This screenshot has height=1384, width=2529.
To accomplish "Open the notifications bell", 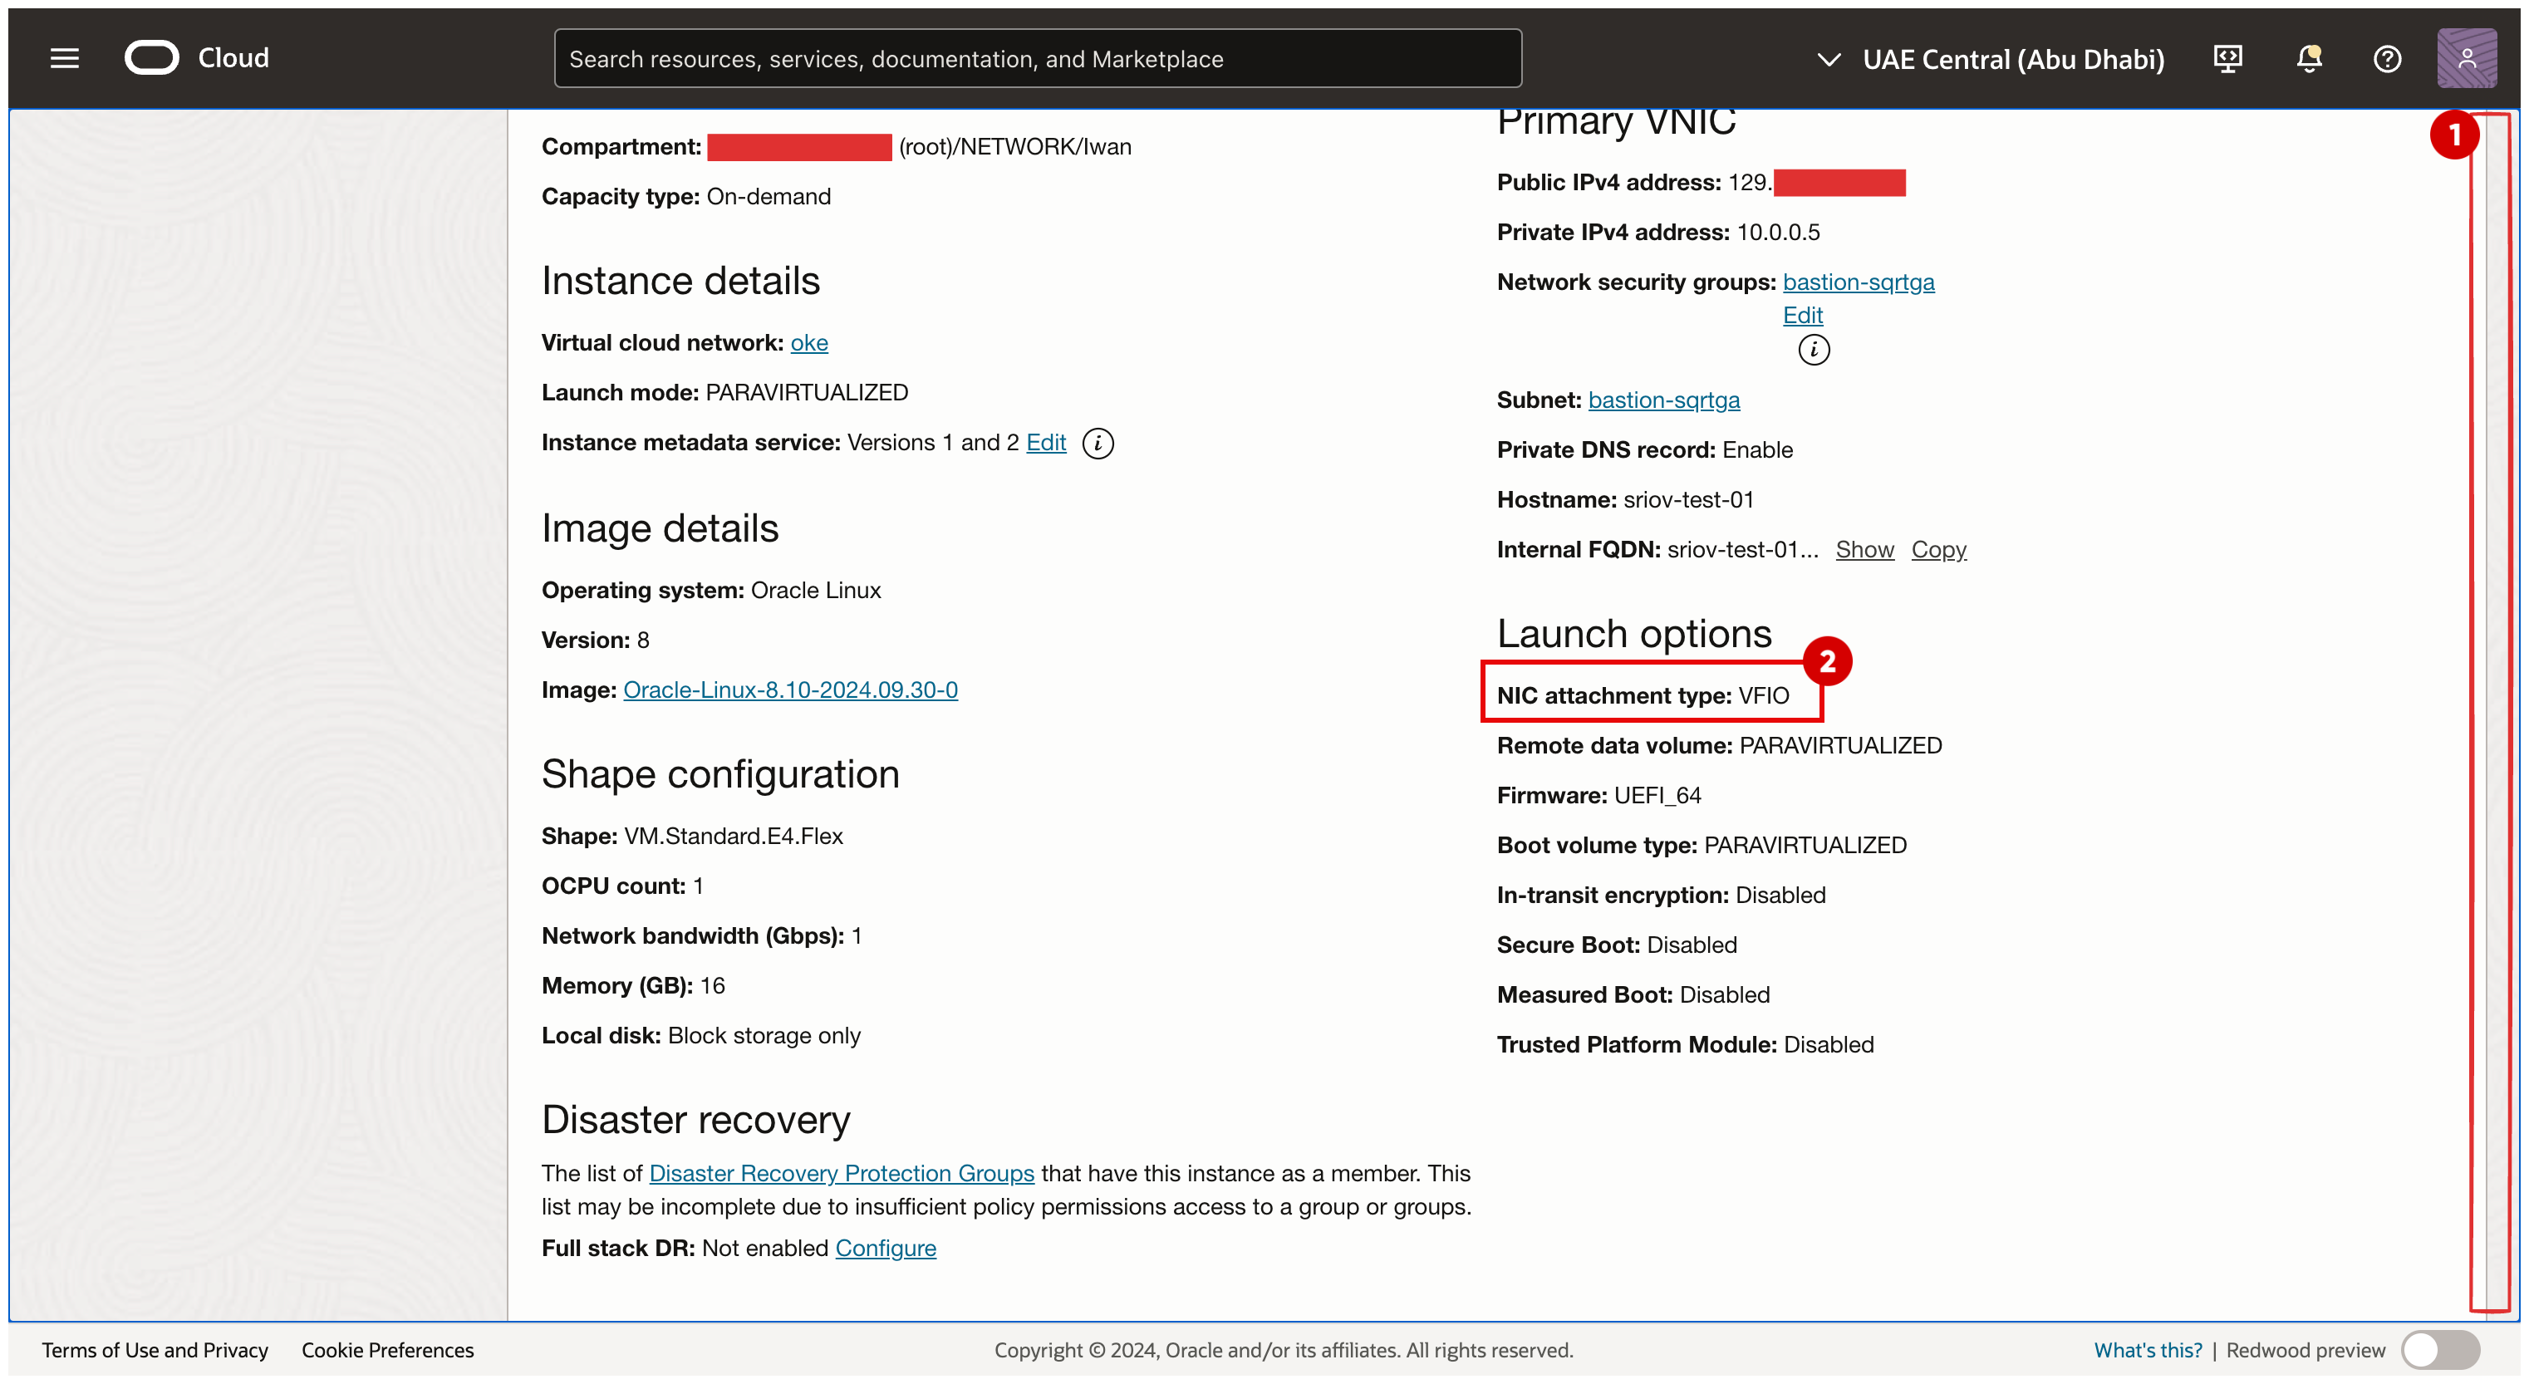I will 2308,59.
